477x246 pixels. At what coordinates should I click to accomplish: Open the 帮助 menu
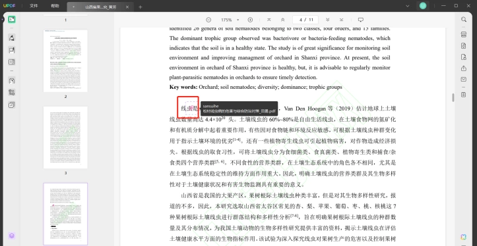tap(55, 6)
